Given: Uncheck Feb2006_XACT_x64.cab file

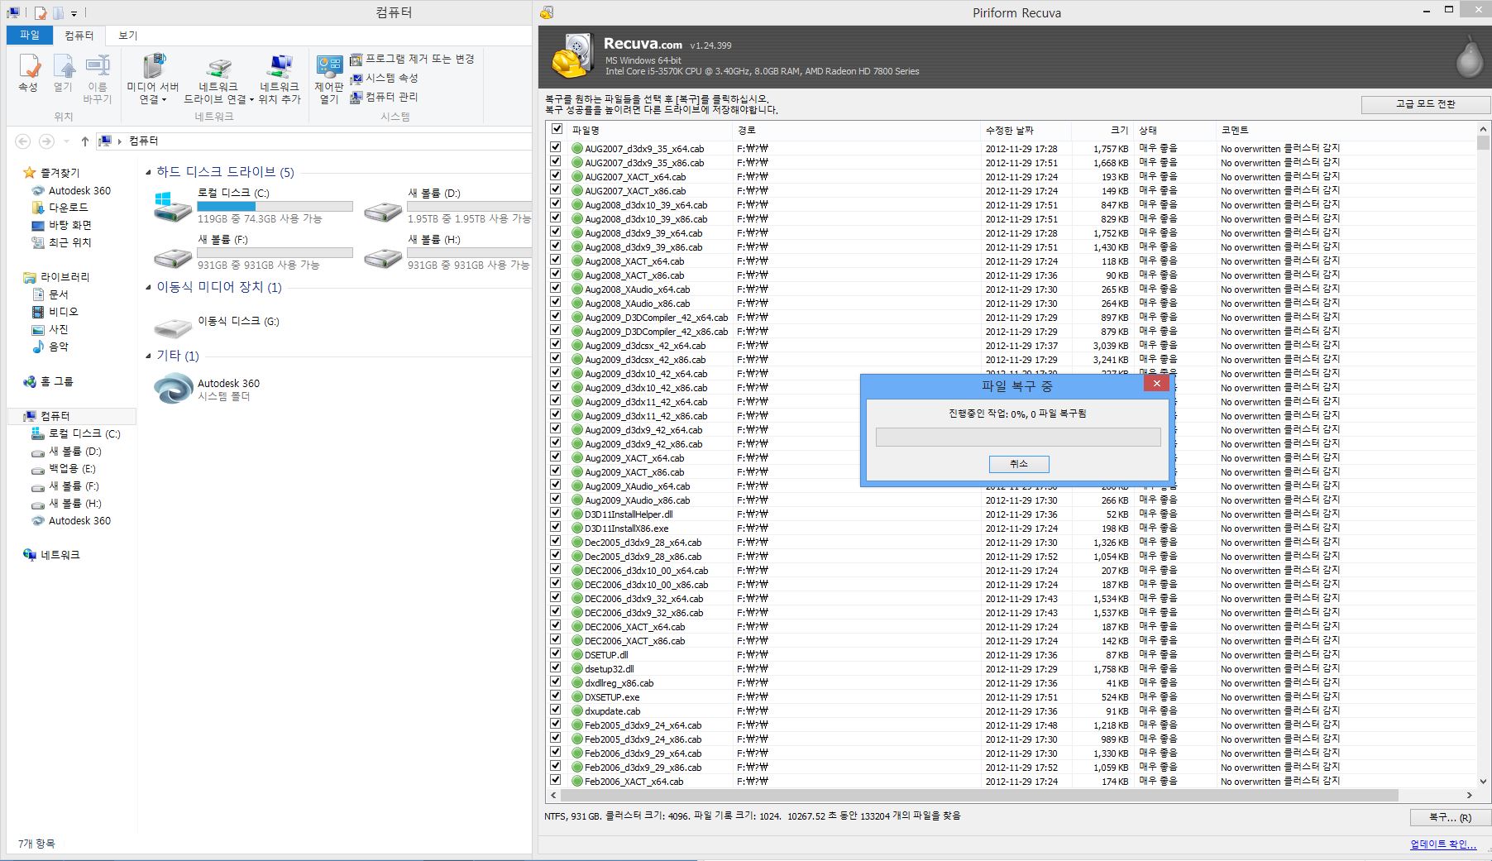Looking at the screenshot, I should pos(556,780).
